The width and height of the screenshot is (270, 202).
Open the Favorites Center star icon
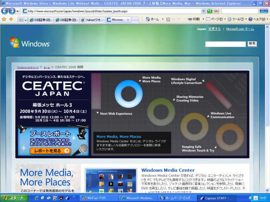4,19
